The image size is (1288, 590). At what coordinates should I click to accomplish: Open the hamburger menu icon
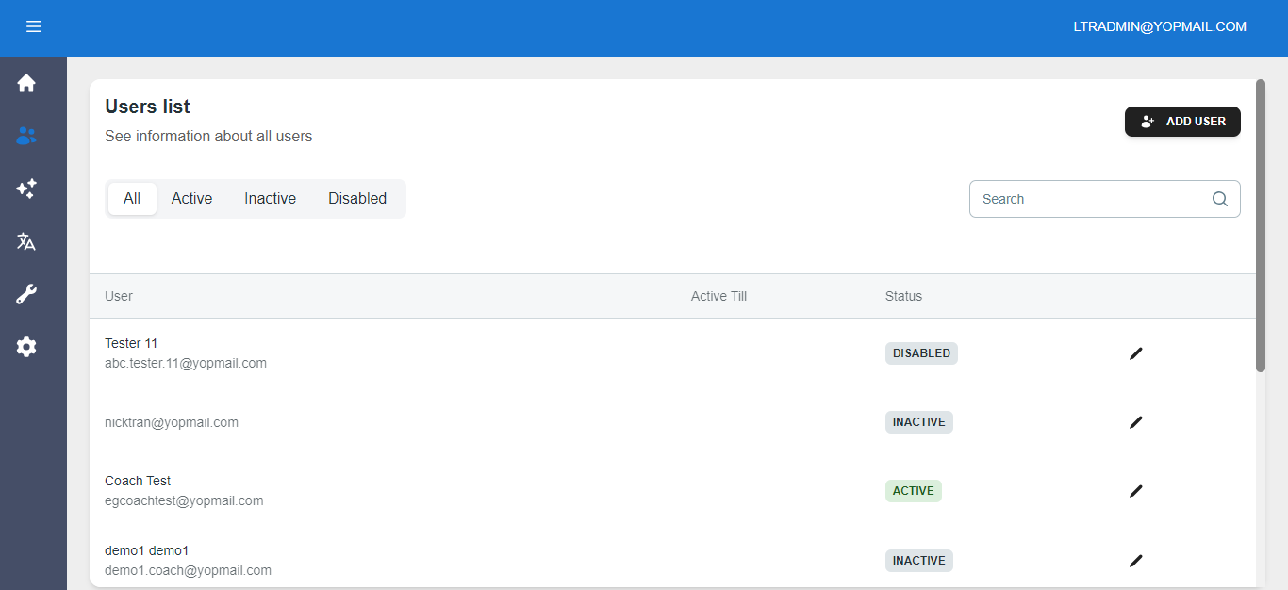point(34,27)
